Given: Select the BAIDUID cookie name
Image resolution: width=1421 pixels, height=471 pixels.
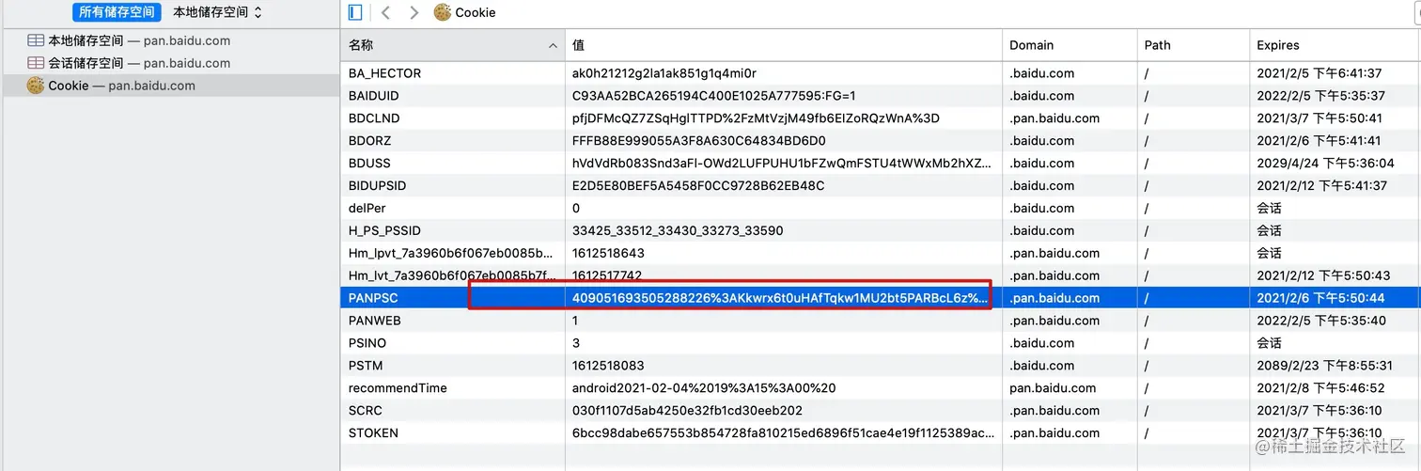Looking at the screenshot, I should pyautogui.click(x=373, y=96).
